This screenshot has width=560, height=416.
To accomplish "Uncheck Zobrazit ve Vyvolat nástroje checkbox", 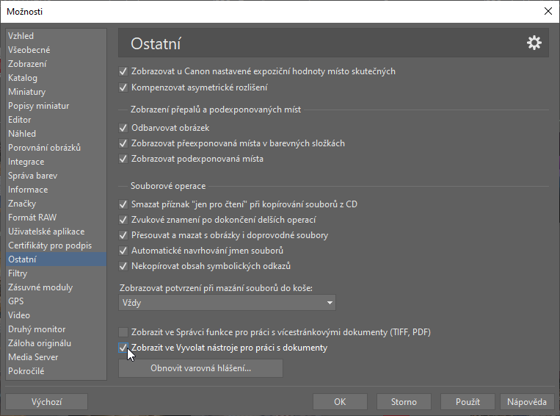I will click(123, 348).
